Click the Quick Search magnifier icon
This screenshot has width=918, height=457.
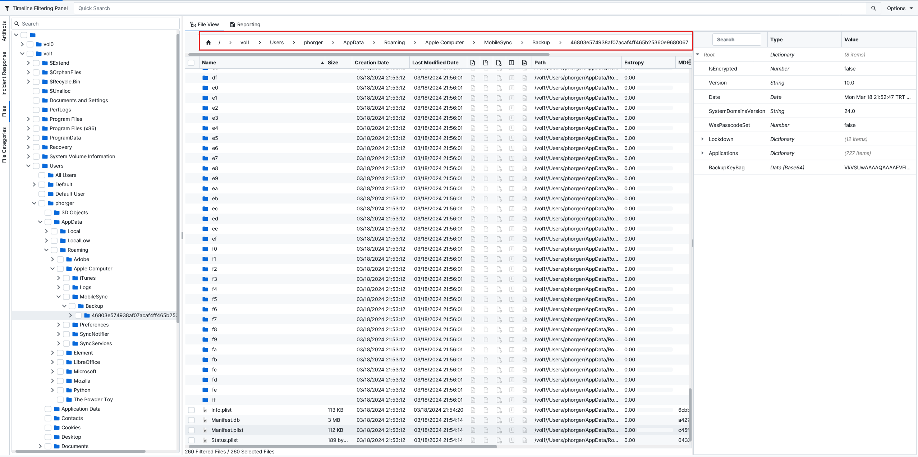tap(873, 8)
